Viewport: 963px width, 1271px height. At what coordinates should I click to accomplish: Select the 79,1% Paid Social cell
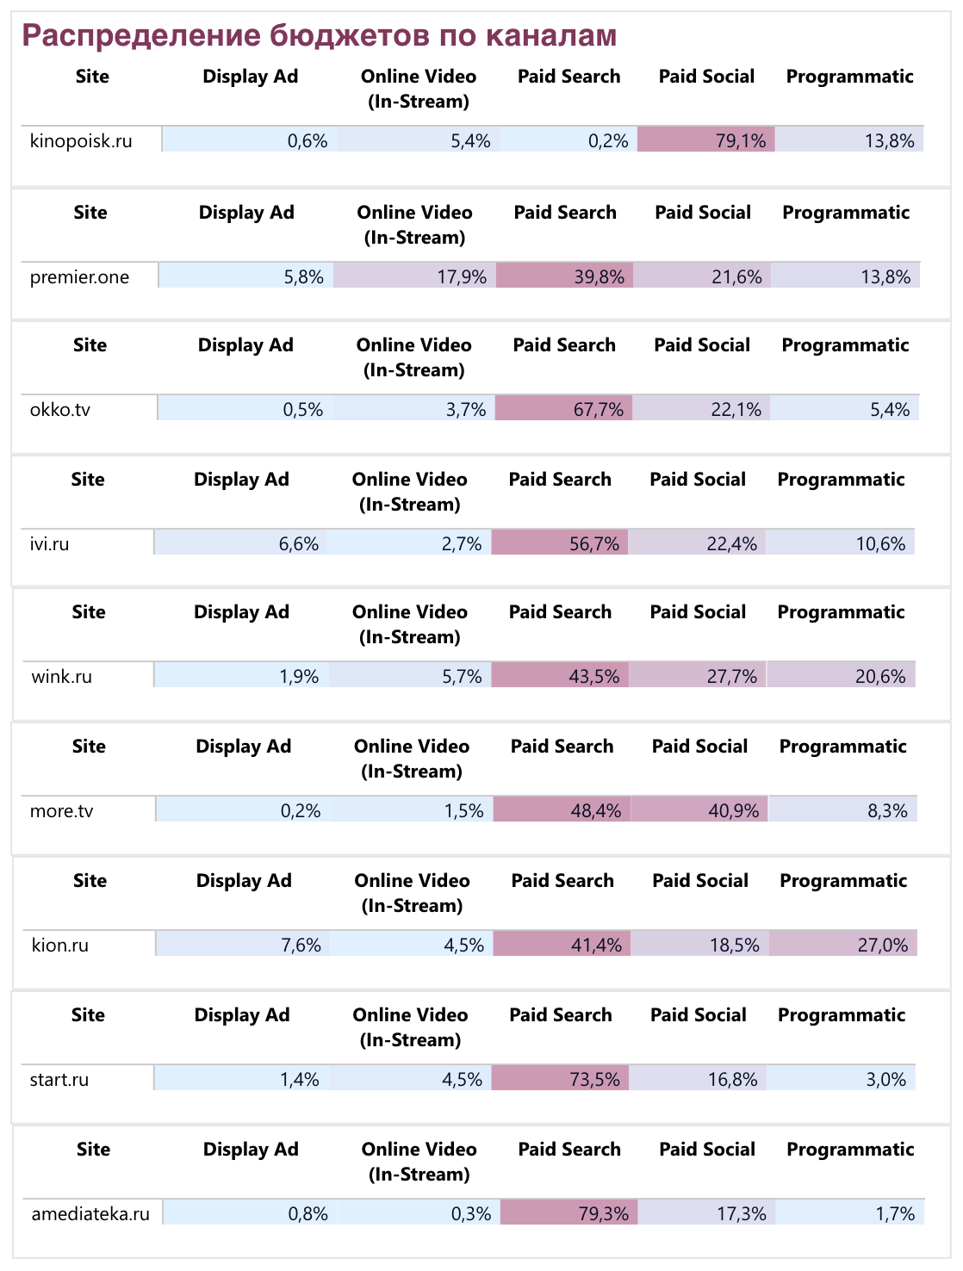tap(706, 140)
